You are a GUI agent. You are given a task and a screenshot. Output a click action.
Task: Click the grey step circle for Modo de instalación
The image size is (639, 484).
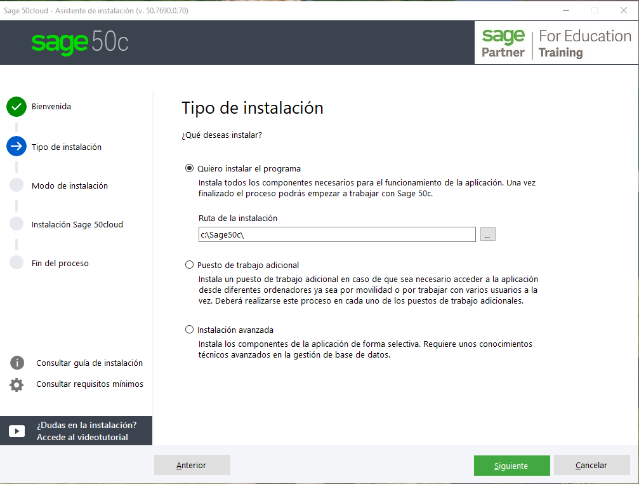coord(16,185)
